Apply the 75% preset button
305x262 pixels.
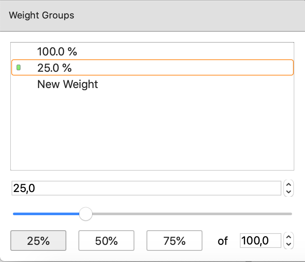pyautogui.click(x=174, y=241)
